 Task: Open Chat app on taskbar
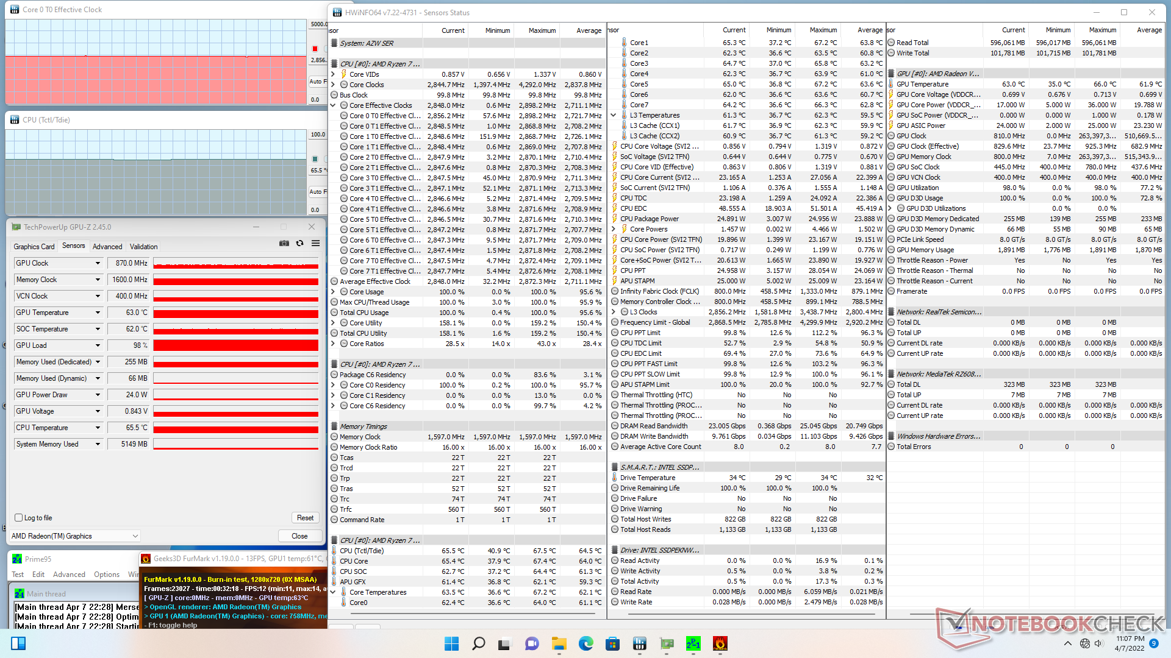pos(532,643)
